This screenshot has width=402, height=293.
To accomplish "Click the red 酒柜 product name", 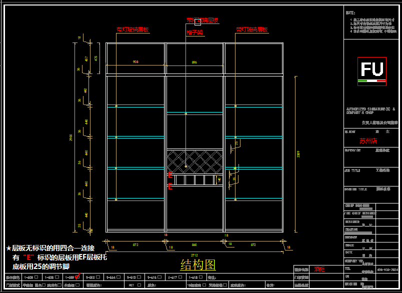I will 319,269.
